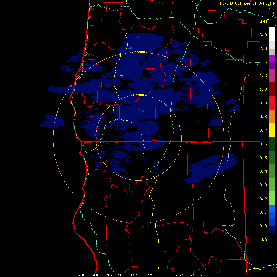The height and width of the screenshot is (277, 277).
Task: Click the pink-purple swatch beside 1.3
Action: tap(272, 75)
